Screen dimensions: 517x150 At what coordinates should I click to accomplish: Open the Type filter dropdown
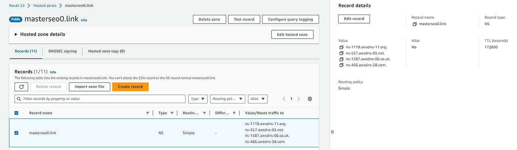point(198,99)
